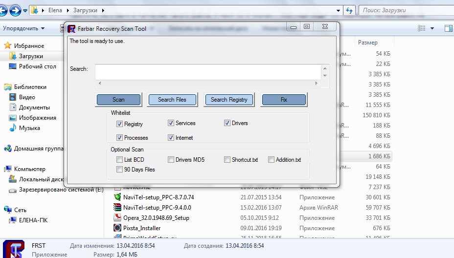Click the change view icon in Explorer
The image size is (454, 258).
[x=422, y=28]
